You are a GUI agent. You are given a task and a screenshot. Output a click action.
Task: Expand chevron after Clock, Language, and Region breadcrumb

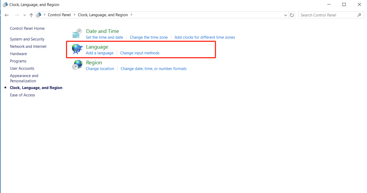(131, 15)
